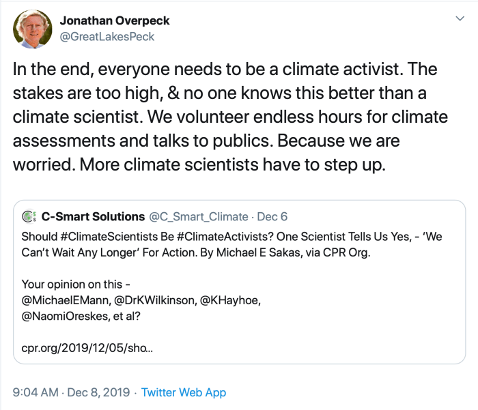478x410 pixels.
Task: Open C-Smart Solutions account name
Action: pos(92,216)
